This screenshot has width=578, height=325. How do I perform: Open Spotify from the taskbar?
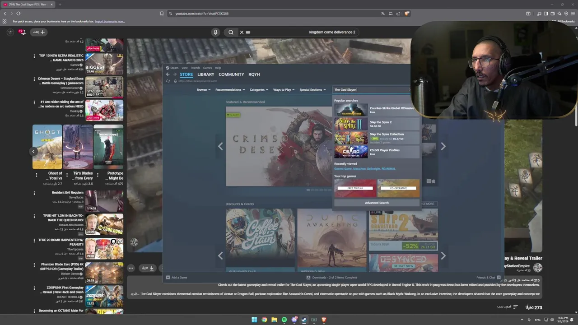click(284, 320)
